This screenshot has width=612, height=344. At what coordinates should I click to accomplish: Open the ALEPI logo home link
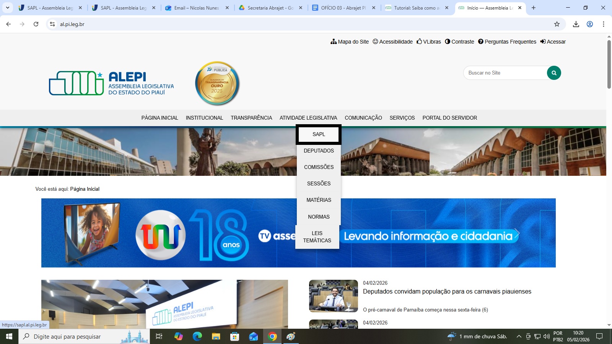pyautogui.click(x=111, y=83)
